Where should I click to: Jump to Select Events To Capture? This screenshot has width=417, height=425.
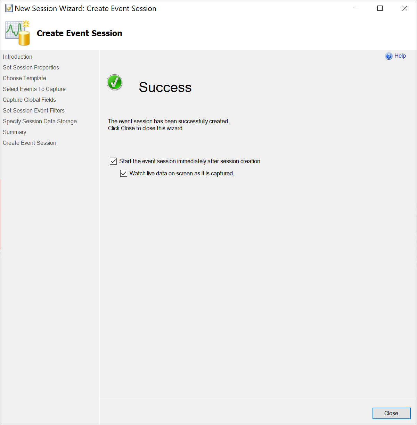[x=34, y=89]
